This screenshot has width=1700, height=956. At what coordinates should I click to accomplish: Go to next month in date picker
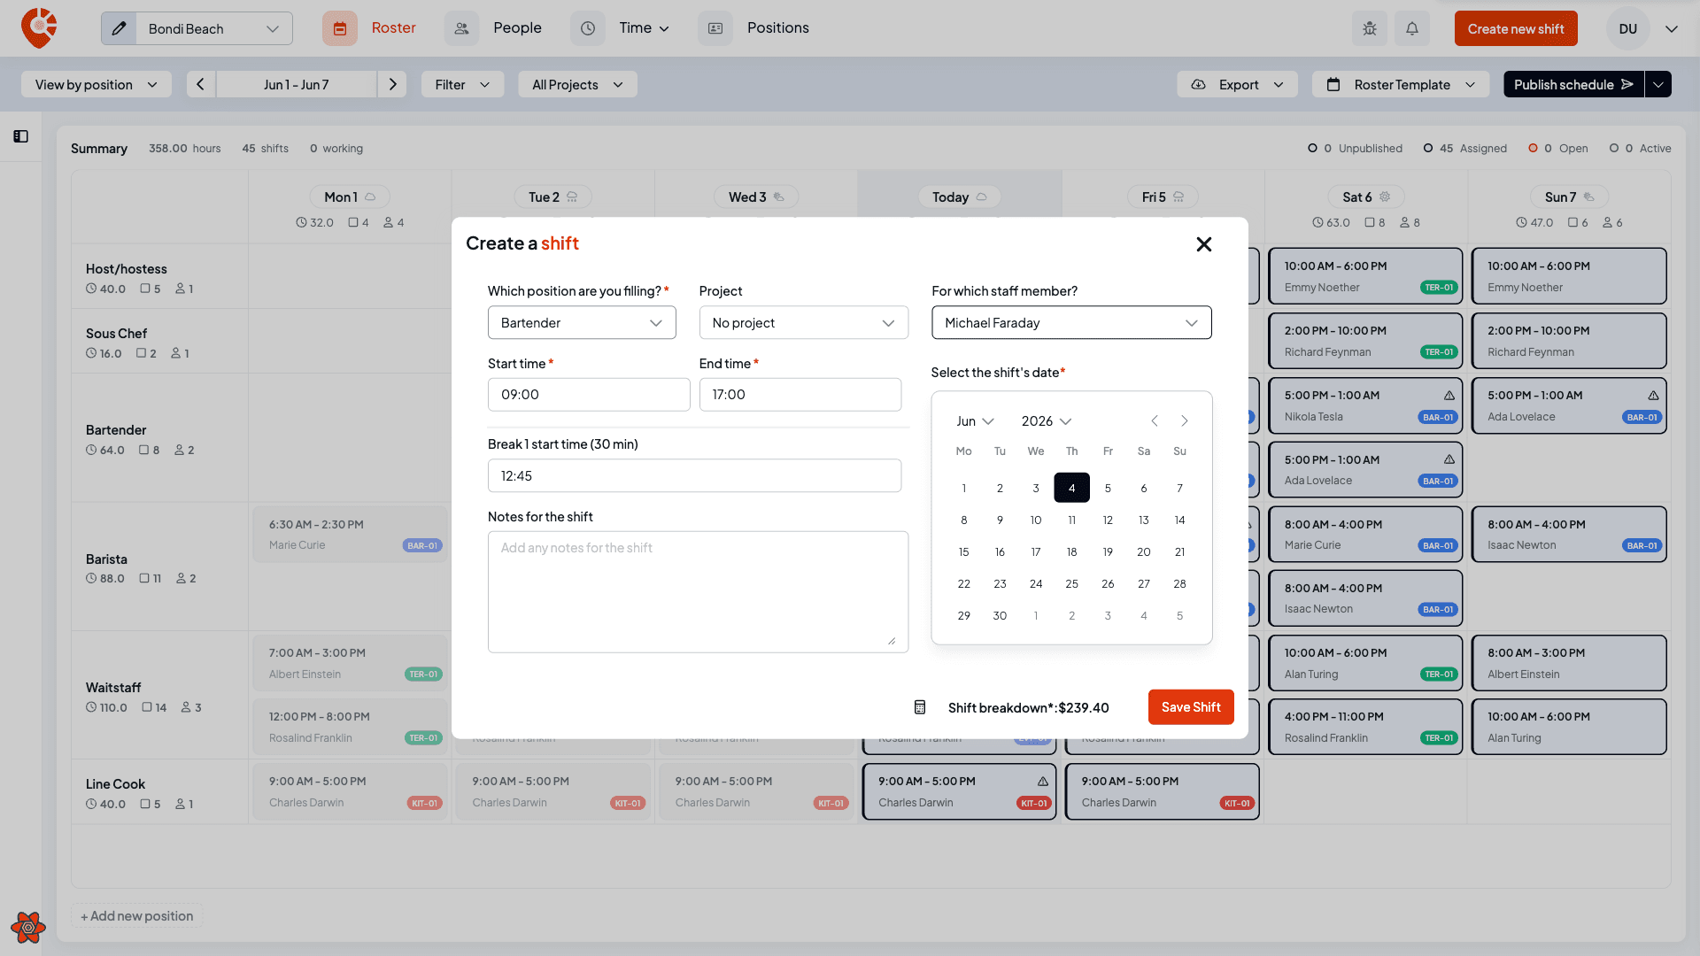(1185, 421)
